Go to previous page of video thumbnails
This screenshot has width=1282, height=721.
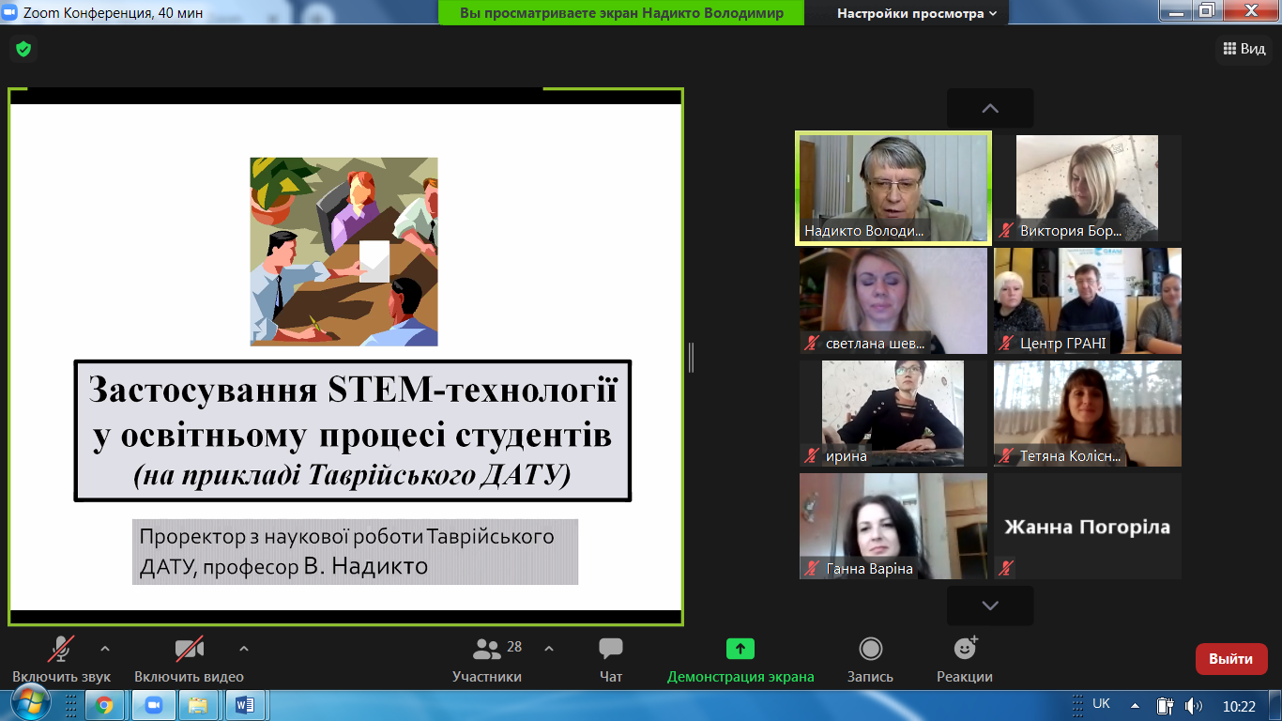pos(990,108)
